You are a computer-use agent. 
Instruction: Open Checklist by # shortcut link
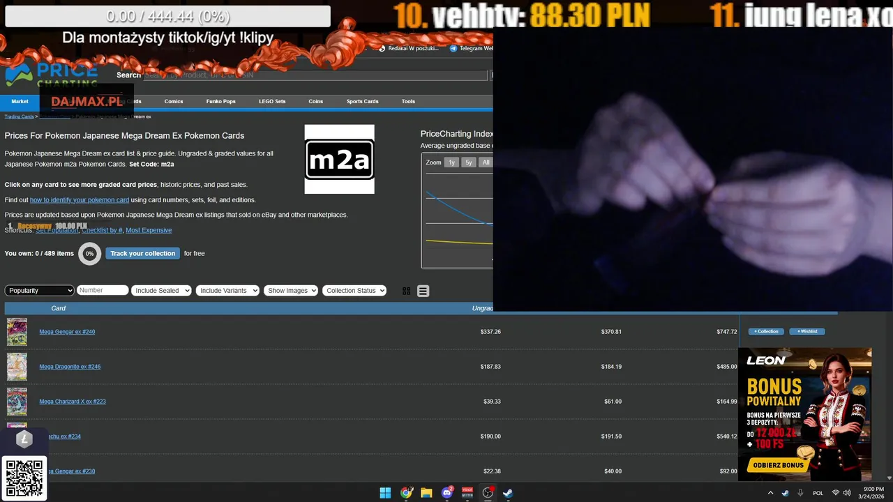click(x=102, y=230)
